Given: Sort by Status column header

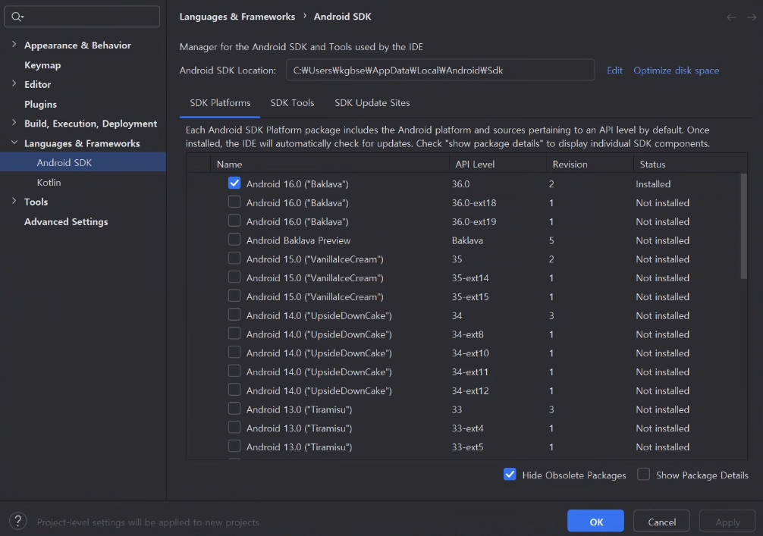Looking at the screenshot, I should click(690, 164).
